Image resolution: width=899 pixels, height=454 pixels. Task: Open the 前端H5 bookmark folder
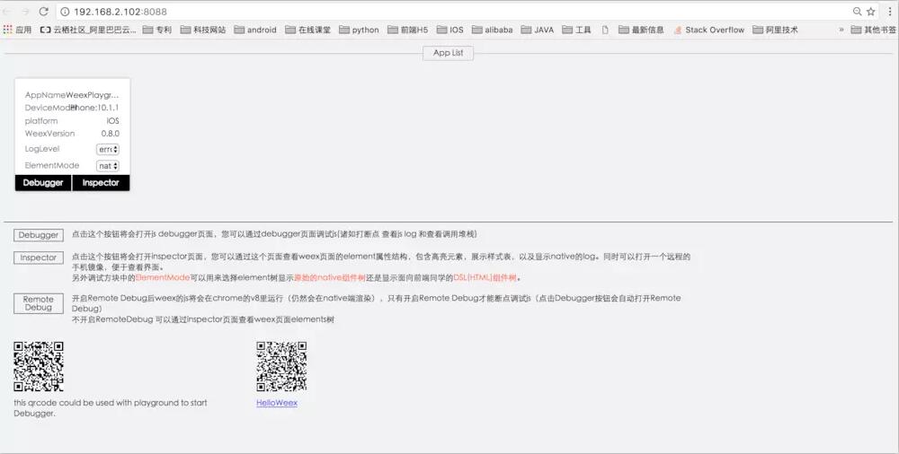[x=407, y=30]
